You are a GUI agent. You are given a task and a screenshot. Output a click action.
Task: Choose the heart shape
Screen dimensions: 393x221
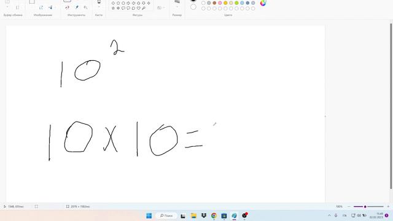point(138,8)
